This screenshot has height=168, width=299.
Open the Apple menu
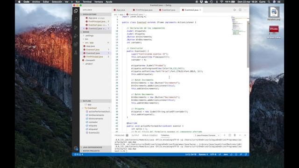[19, 2]
